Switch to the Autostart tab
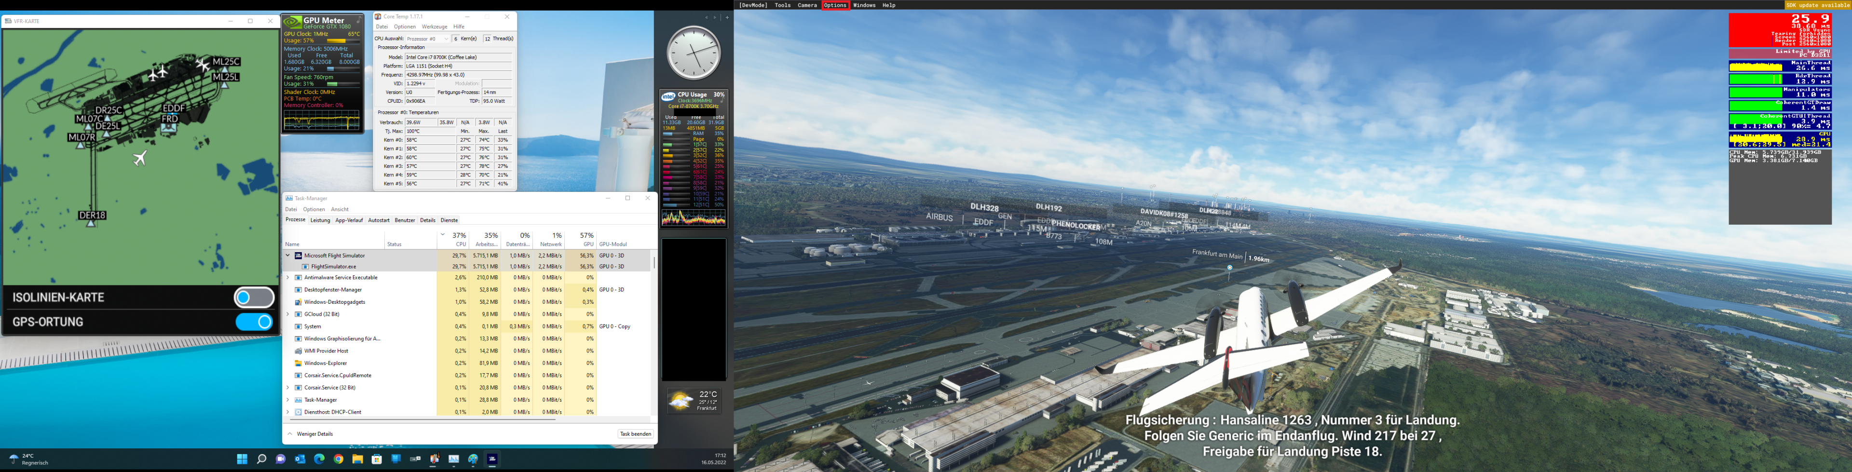 [x=379, y=220]
